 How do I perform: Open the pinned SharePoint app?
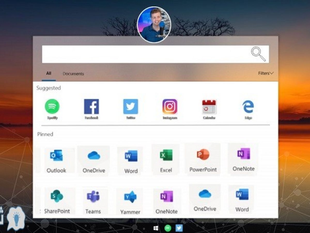point(57,201)
